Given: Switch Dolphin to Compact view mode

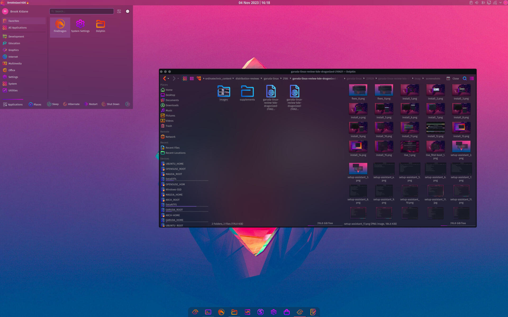Looking at the screenshot, I should [x=192, y=78].
